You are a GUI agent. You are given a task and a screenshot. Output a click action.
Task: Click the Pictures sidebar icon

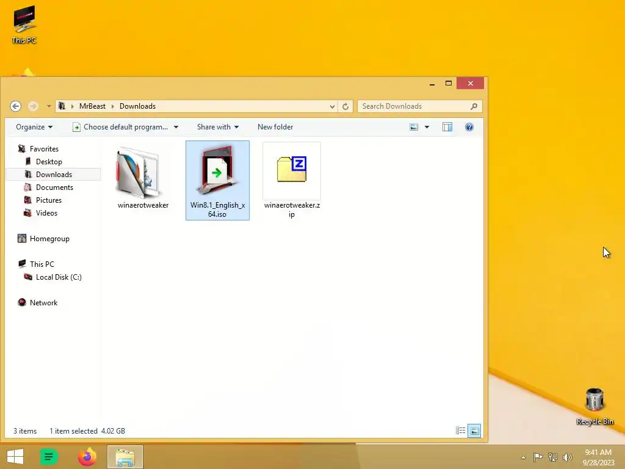27,200
